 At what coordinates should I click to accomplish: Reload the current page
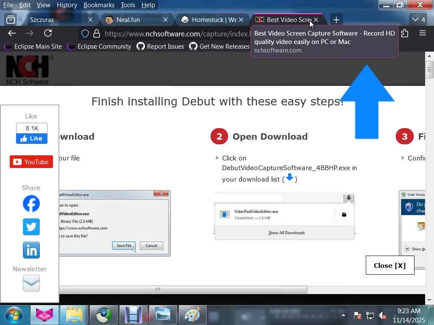(x=48, y=33)
